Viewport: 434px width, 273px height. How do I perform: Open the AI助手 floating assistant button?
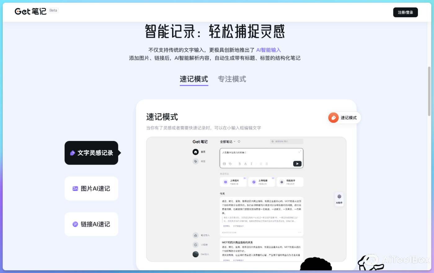coord(339,199)
